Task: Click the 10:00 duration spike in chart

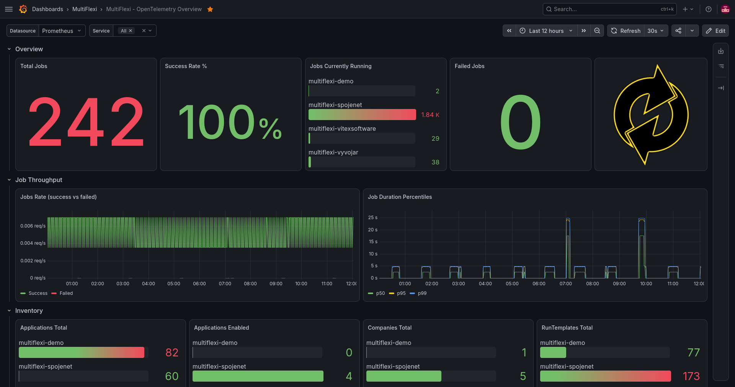Action: tap(642, 248)
